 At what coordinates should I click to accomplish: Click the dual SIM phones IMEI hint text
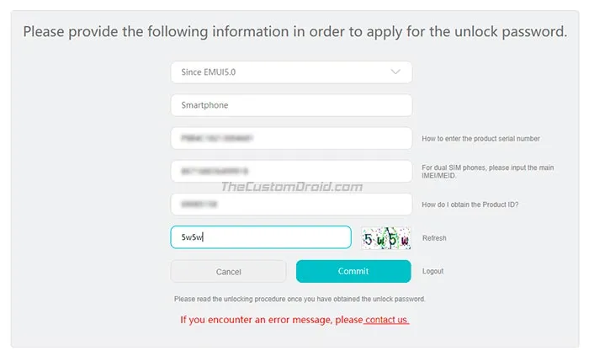(x=487, y=172)
